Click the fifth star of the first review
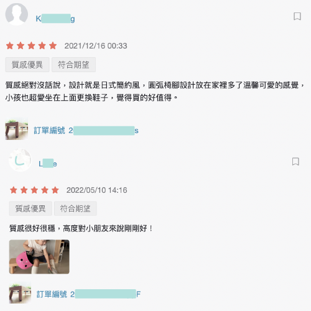This screenshot has height=311, width=311. pos(53,45)
